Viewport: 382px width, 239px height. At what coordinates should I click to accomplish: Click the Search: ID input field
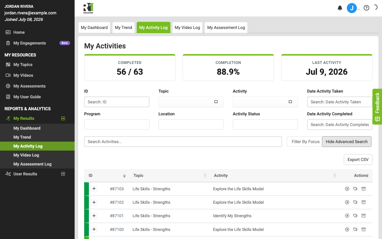(117, 102)
